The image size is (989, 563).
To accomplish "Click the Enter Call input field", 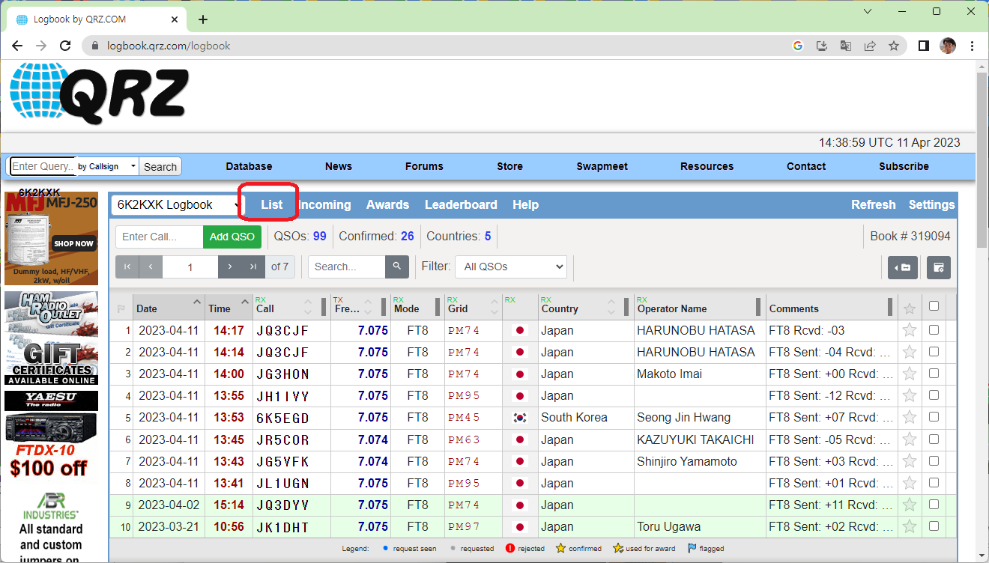I will pos(160,237).
